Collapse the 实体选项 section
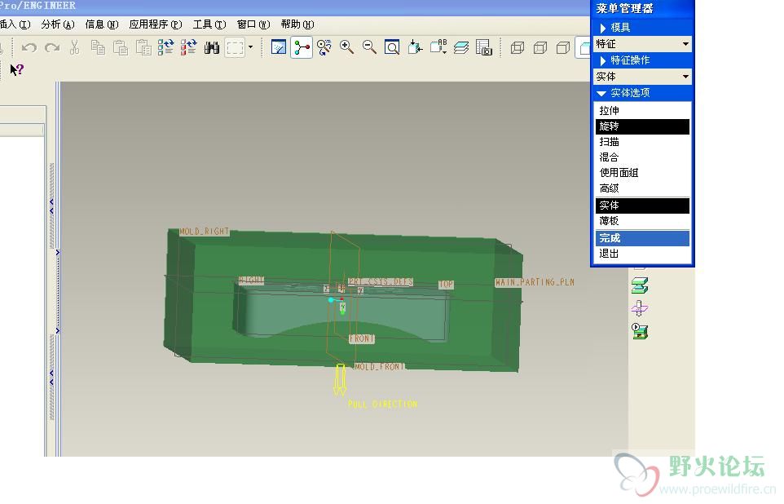This screenshot has width=784, height=504. pyautogui.click(x=642, y=93)
